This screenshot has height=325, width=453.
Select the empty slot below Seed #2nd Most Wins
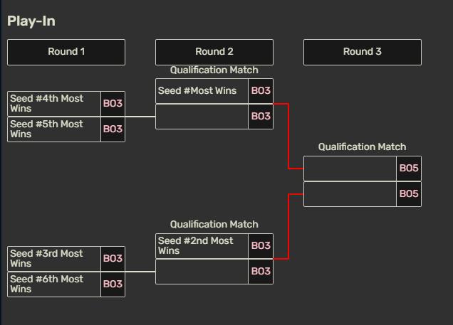(x=202, y=272)
